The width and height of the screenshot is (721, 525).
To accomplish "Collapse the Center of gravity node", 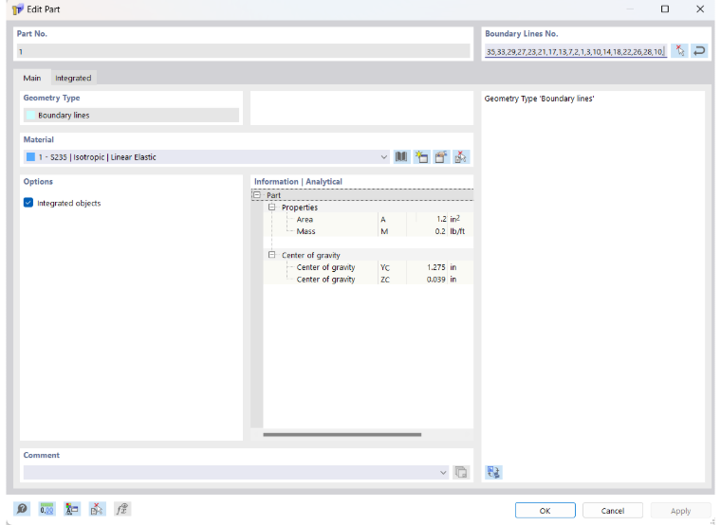I will (x=272, y=255).
